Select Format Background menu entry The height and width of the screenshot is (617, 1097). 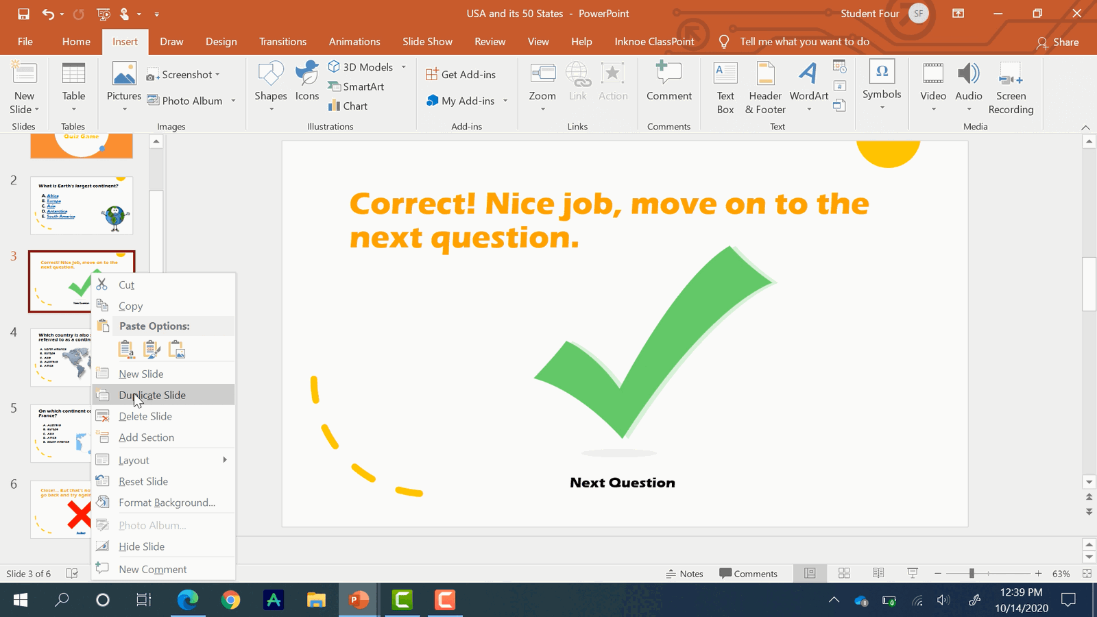tap(163, 503)
